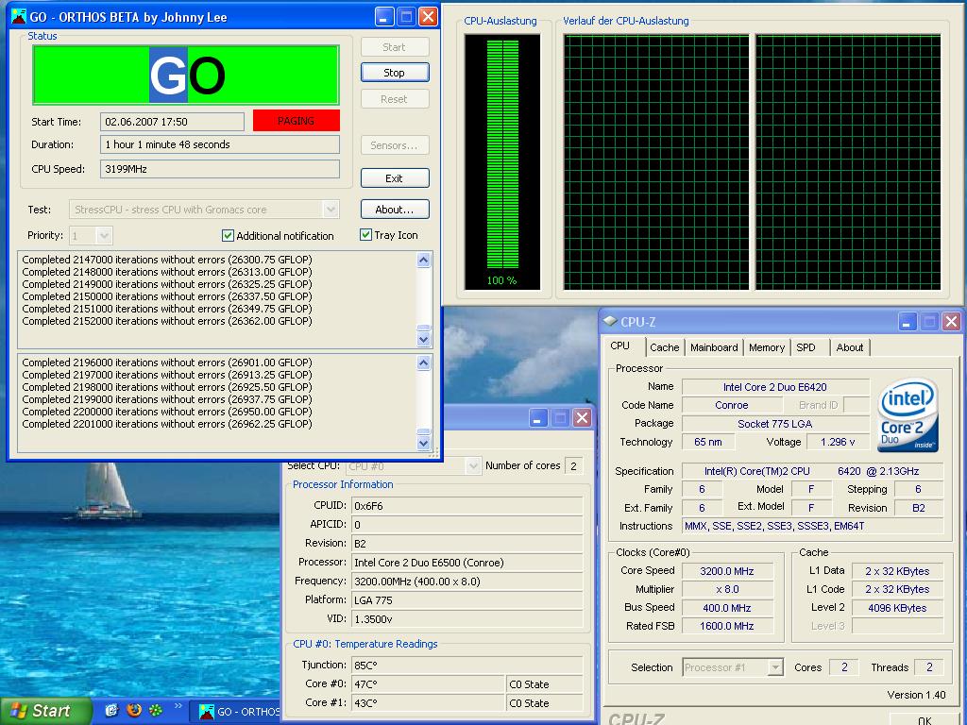Click the Level 2 cache 4096 KBytes value
This screenshot has height=725, width=967.
[897, 608]
